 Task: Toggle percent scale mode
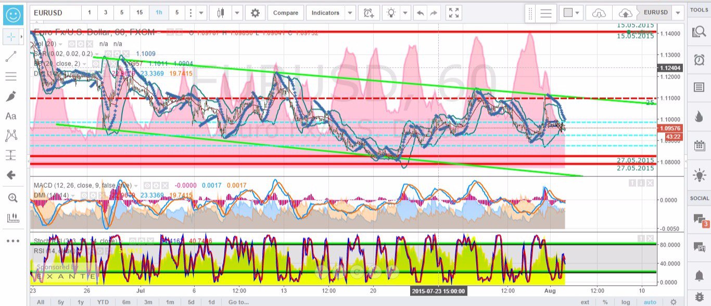pyautogui.click(x=605, y=302)
